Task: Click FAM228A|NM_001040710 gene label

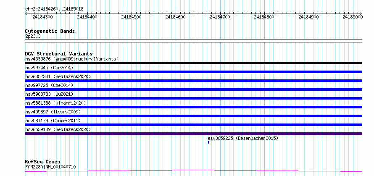Action: click(50, 167)
